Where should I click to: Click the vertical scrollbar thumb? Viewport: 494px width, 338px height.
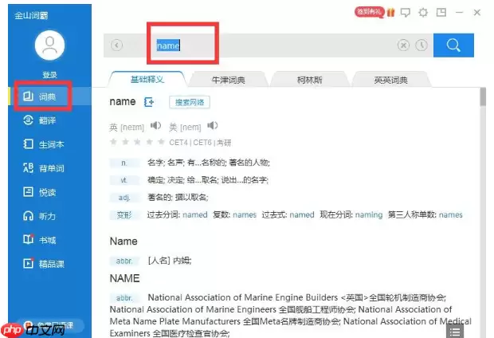(483, 96)
